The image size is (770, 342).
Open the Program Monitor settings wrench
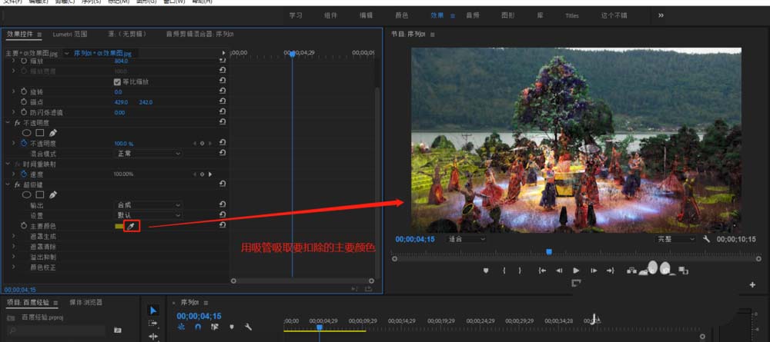click(706, 239)
